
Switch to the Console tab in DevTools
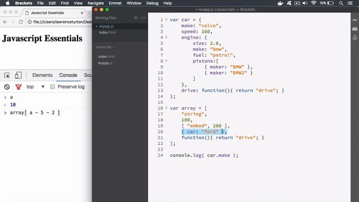tap(68, 75)
